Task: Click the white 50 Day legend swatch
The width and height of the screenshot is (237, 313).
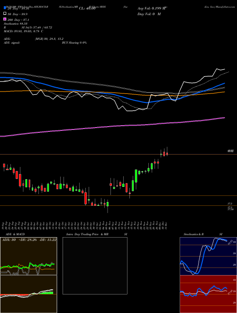Action: (5, 14)
